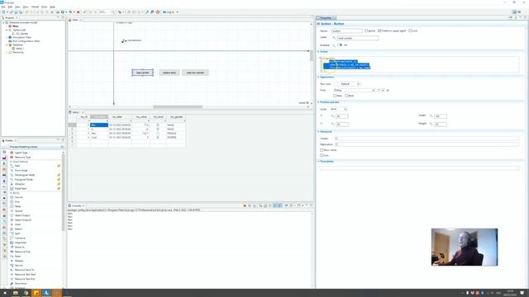
Task: Open the Text color dropdown
Action: pyautogui.click(x=347, y=84)
